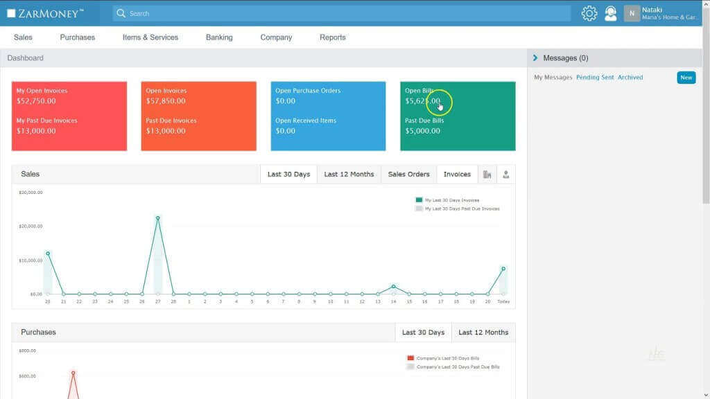710x399 pixels.
Task: Click the search magnifier icon
Action: [x=121, y=13]
